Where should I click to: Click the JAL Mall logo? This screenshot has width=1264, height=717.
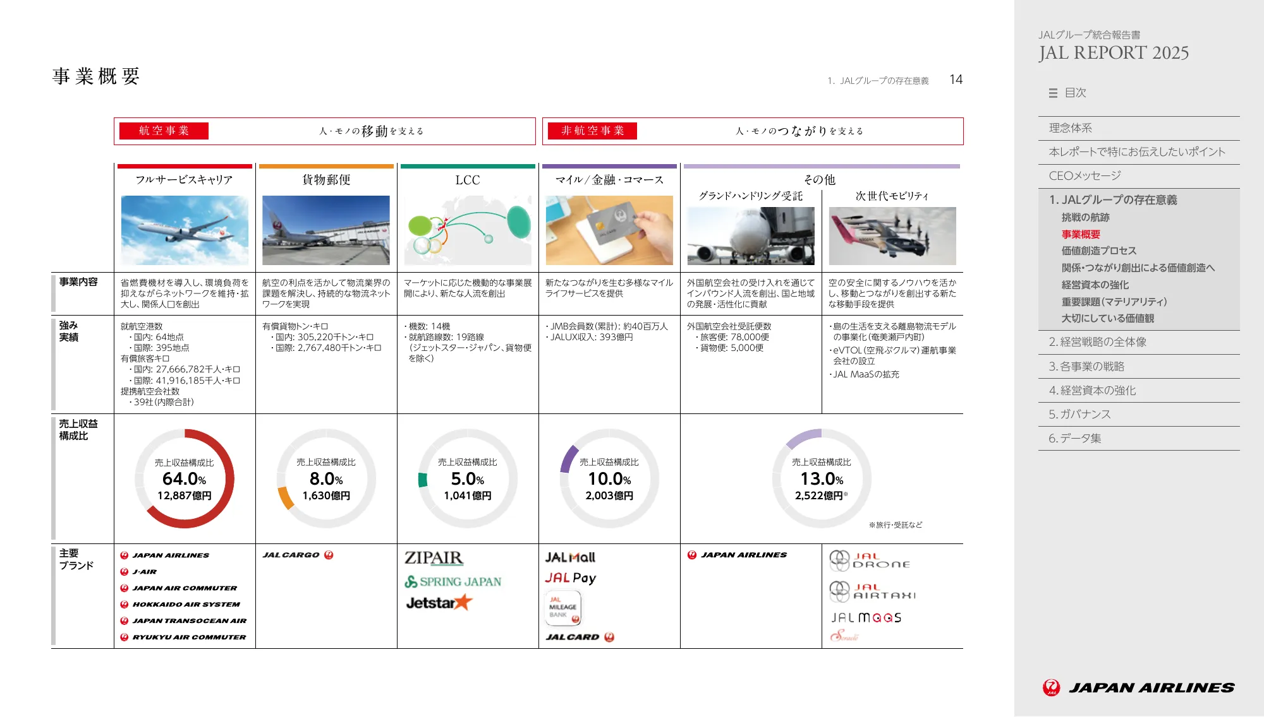(571, 558)
